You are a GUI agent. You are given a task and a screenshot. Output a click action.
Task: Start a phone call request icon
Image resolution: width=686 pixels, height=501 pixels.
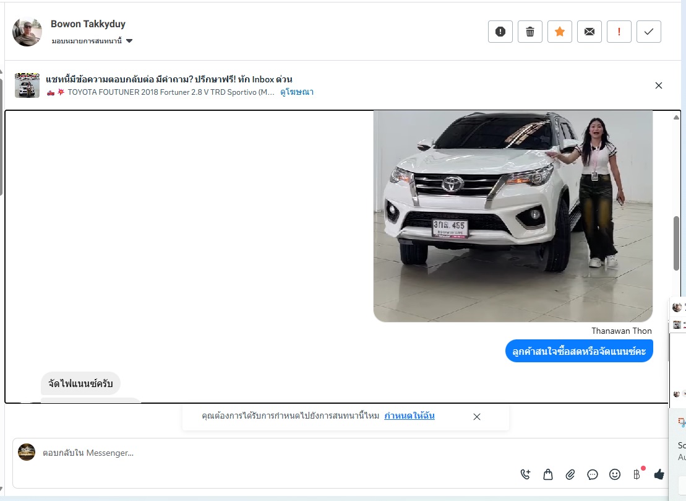point(525,474)
